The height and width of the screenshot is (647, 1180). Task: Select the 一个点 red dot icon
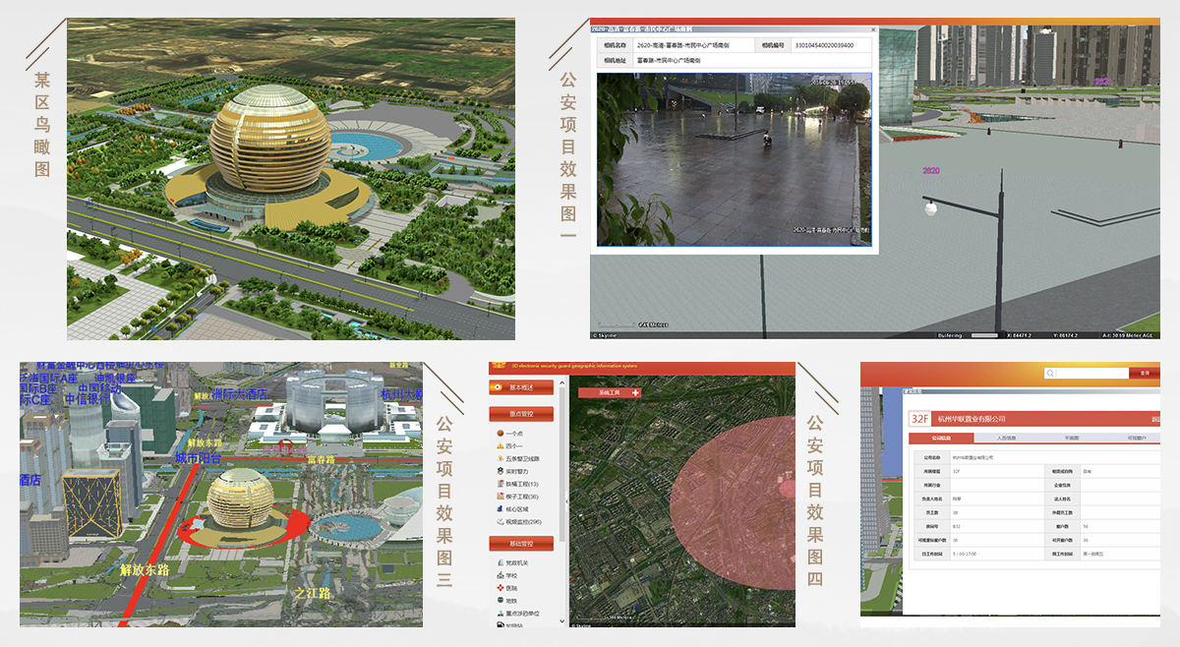[x=500, y=432]
